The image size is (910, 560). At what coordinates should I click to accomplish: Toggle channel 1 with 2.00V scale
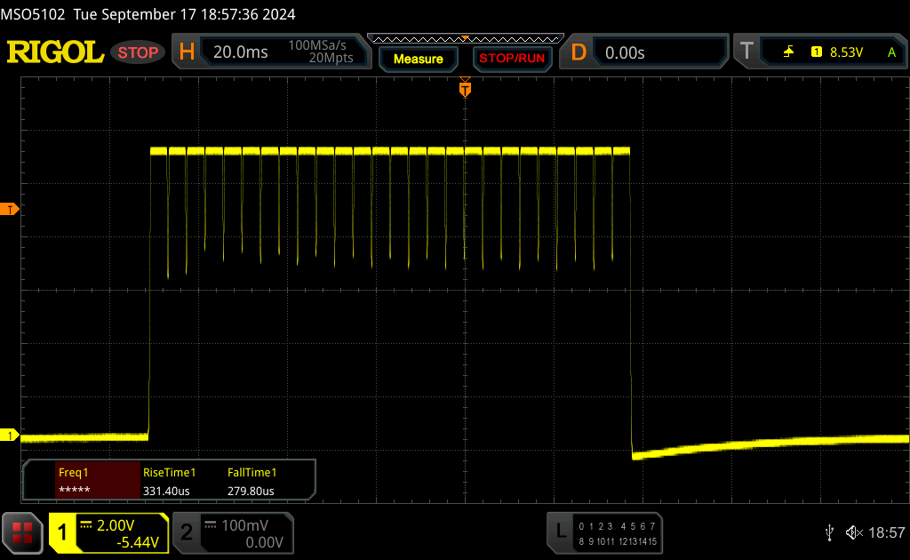click(108, 532)
